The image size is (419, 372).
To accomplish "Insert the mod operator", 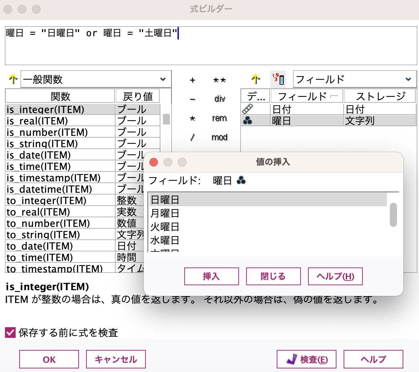I will 220,137.
